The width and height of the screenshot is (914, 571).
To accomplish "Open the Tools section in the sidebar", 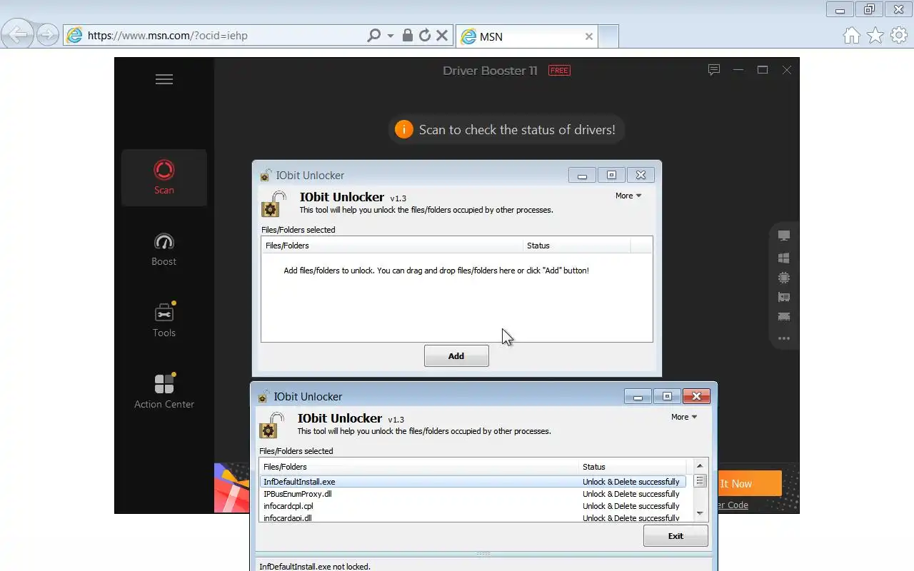I will point(164,320).
